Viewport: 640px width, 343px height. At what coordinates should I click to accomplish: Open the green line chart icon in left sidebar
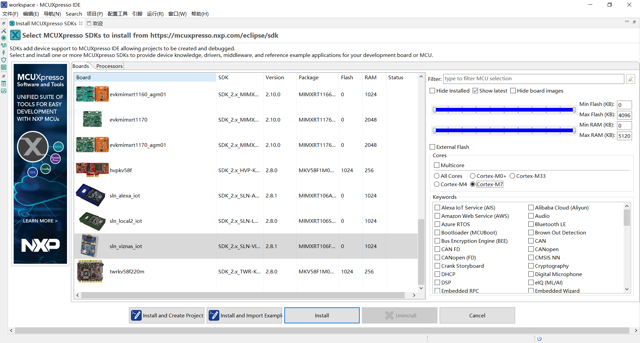point(4,91)
